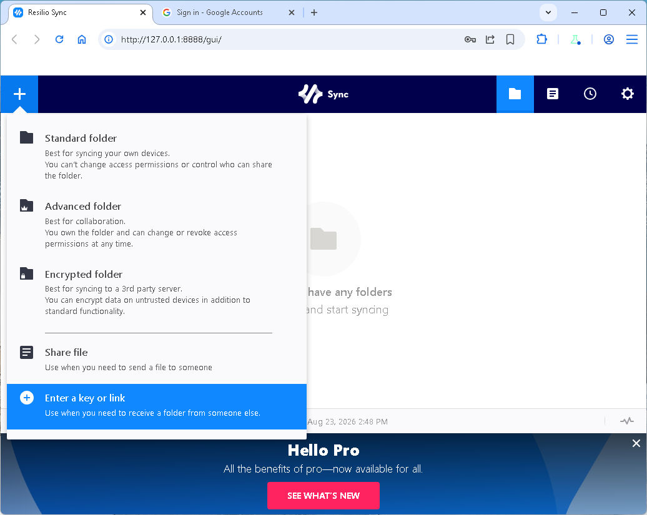The image size is (647, 515).
Task: Expand the tab search dropdown
Action: click(x=548, y=12)
